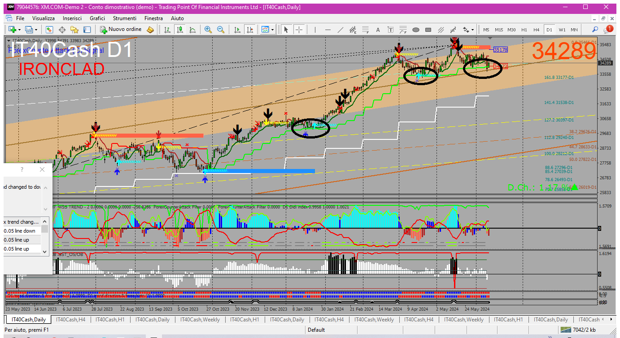Open the Grafici menu
Image resolution: width=620 pixels, height=338 pixels.
click(97, 18)
